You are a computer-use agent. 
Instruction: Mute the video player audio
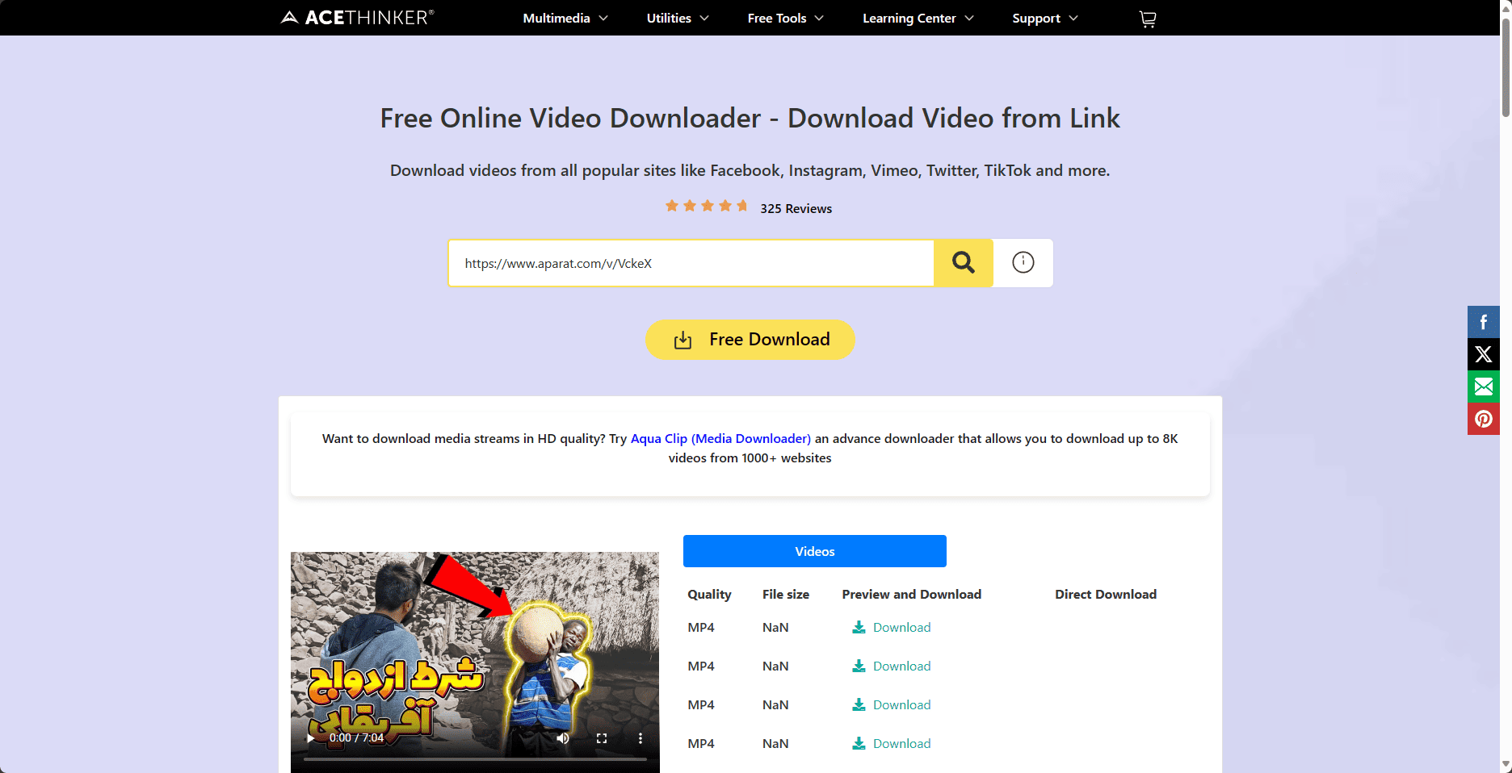561,738
